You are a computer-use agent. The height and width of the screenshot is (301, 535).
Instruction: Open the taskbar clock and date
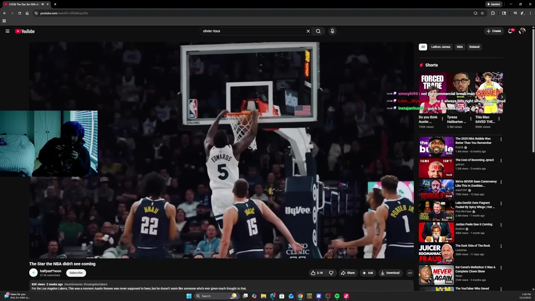tap(526, 296)
